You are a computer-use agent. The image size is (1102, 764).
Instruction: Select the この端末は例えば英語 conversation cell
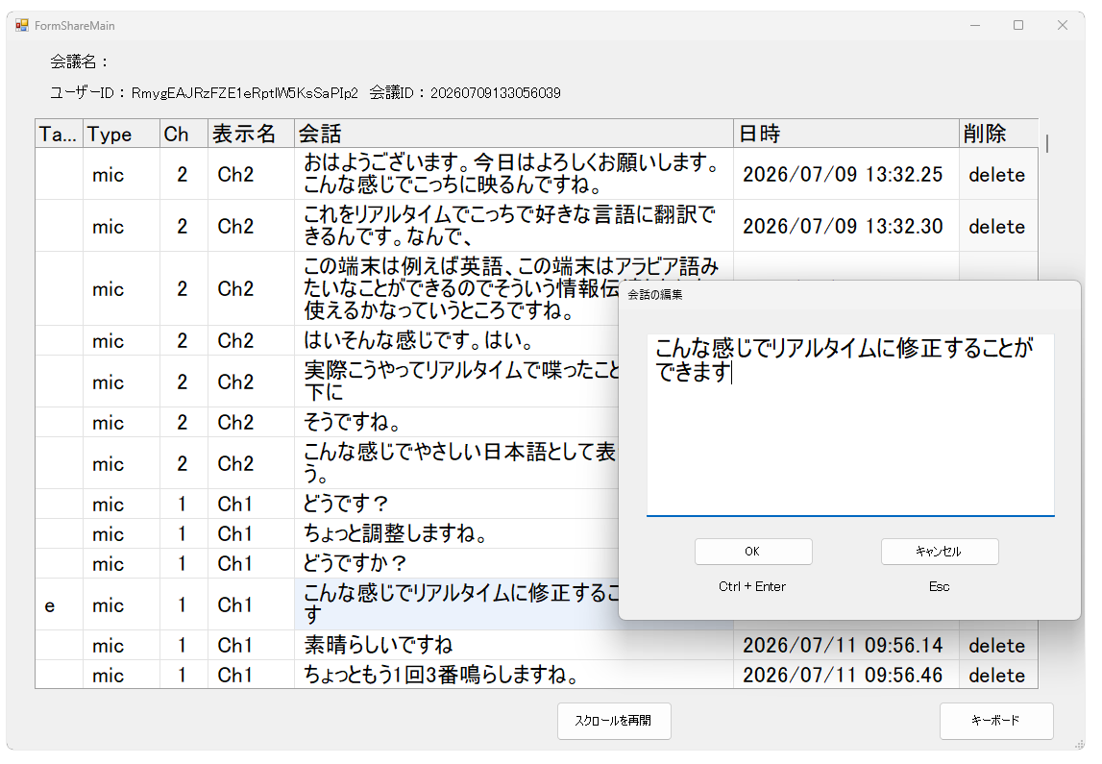point(456,288)
